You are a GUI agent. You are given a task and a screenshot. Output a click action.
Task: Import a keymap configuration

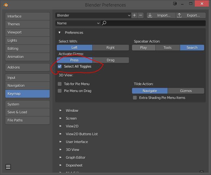161,15
